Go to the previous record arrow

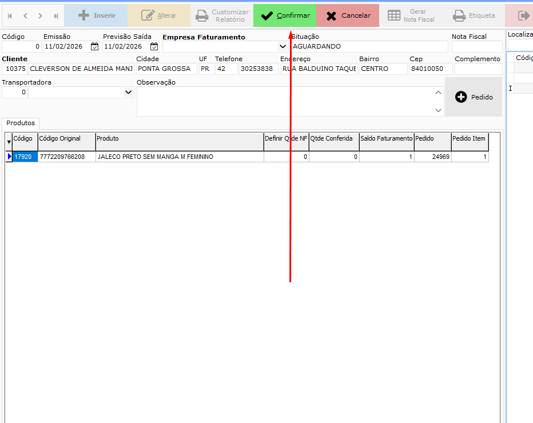pos(25,16)
